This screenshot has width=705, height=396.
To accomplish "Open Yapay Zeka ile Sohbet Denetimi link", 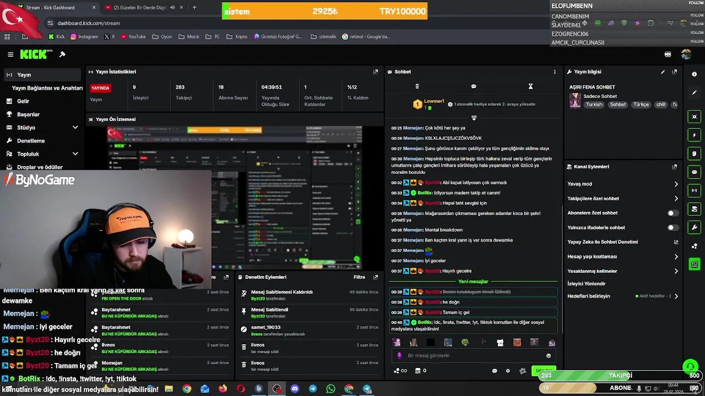I will [x=623, y=242].
